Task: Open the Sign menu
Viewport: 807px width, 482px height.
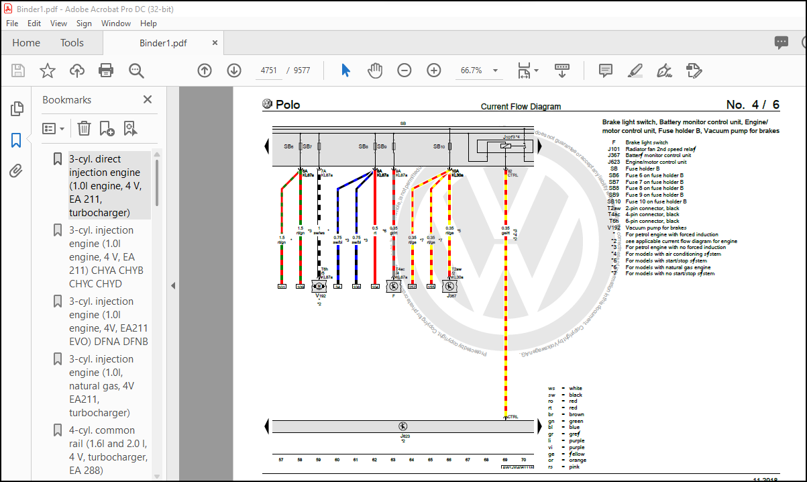Action: coord(84,23)
